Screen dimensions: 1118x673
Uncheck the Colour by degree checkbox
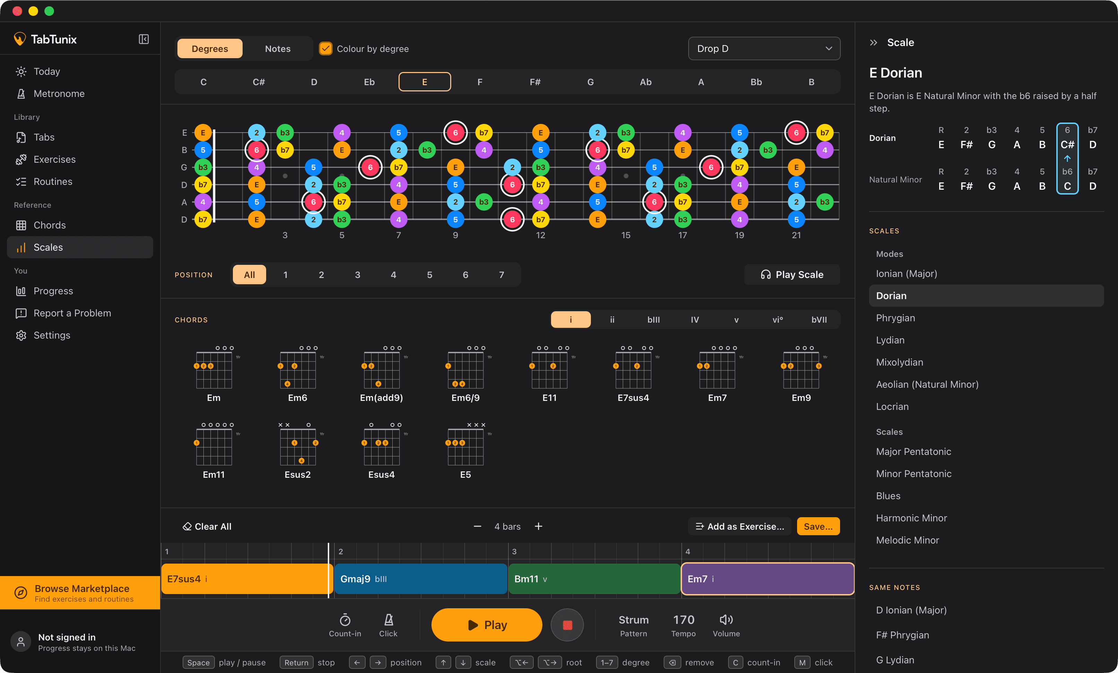[325, 48]
